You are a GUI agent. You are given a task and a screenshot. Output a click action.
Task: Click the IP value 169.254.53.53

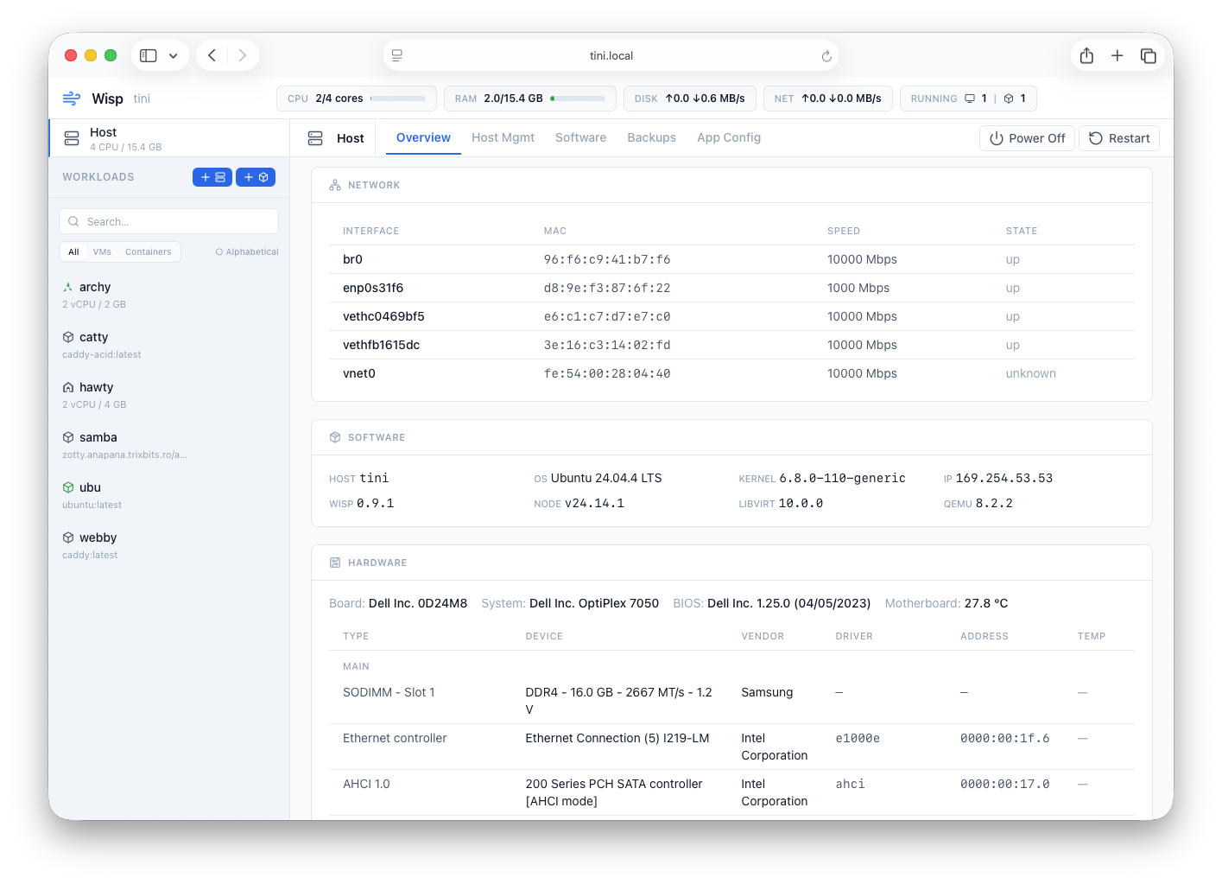pos(1004,478)
